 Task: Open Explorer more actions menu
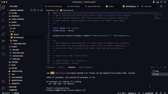(x=40, y=6)
